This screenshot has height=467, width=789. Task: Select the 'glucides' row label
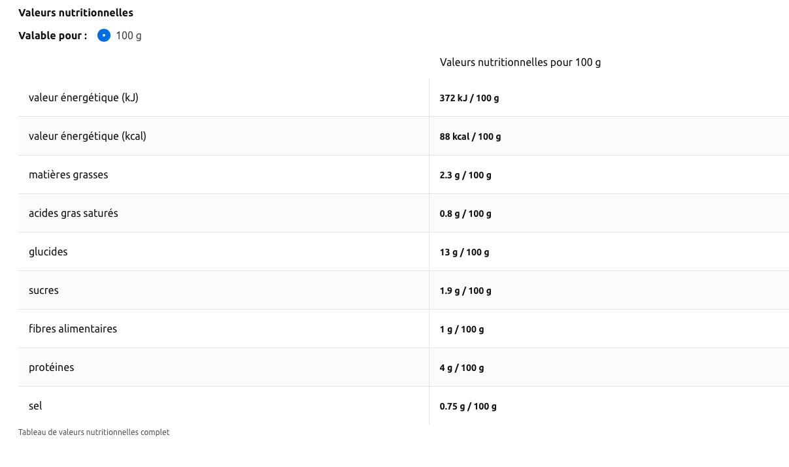48,252
